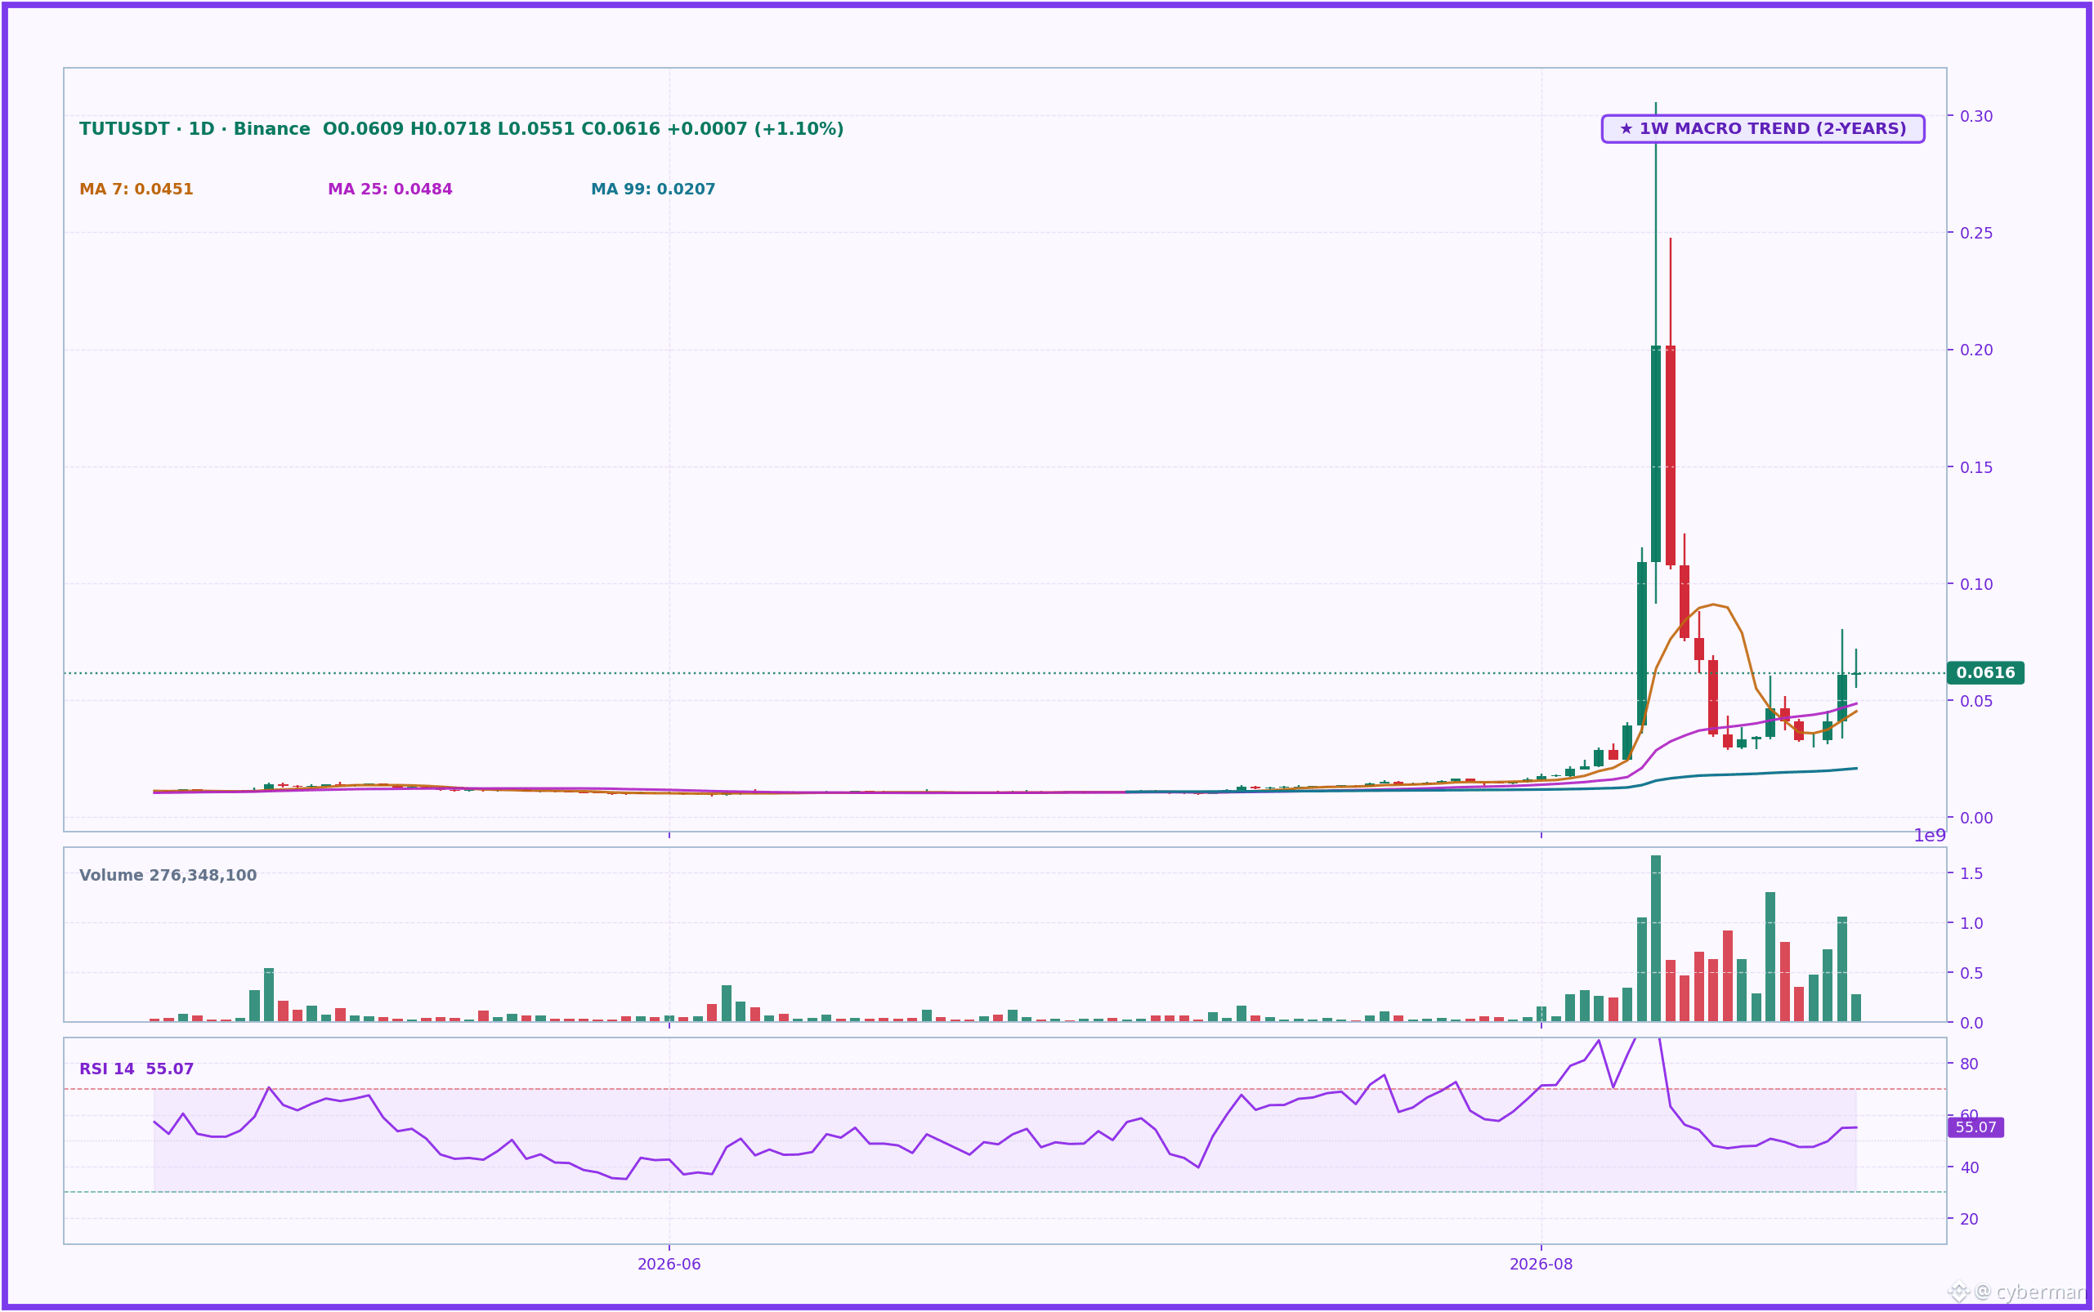Click the MA 7: 0.0451 legend label
Screen dimensions: 2094x1312
tap(136, 190)
